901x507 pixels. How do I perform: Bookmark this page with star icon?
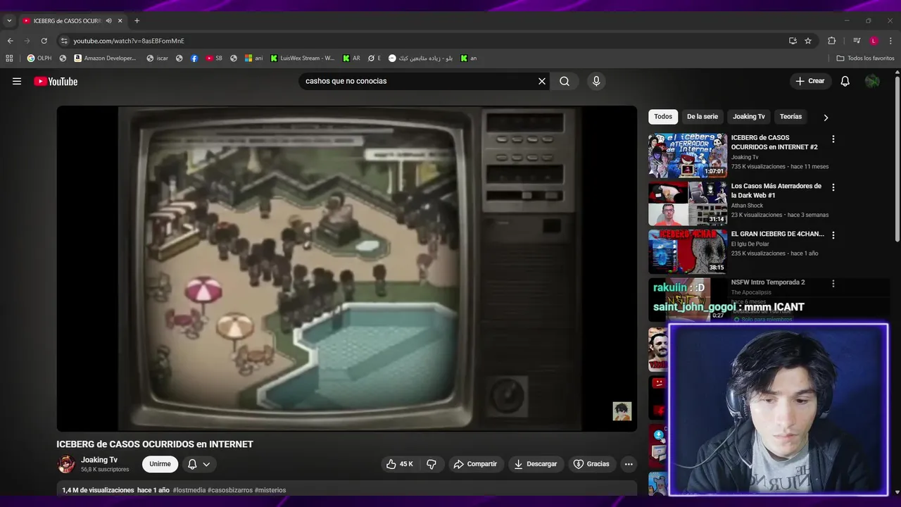[x=808, y=41]
